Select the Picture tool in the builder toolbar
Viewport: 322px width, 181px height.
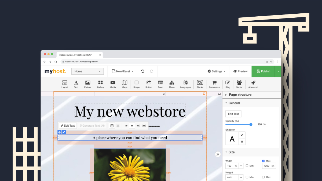(x=87, y=84)
